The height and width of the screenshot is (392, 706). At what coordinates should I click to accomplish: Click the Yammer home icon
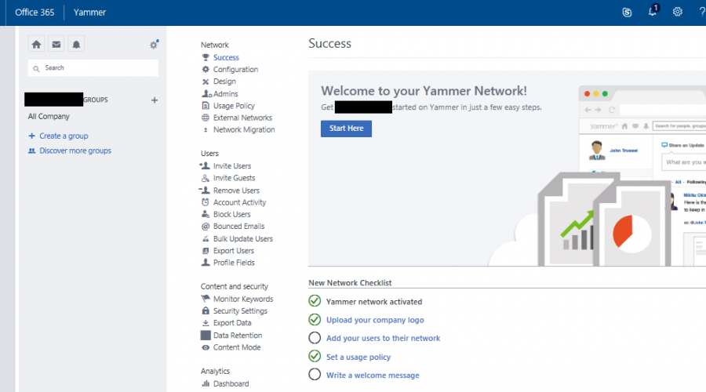(36, 44)
